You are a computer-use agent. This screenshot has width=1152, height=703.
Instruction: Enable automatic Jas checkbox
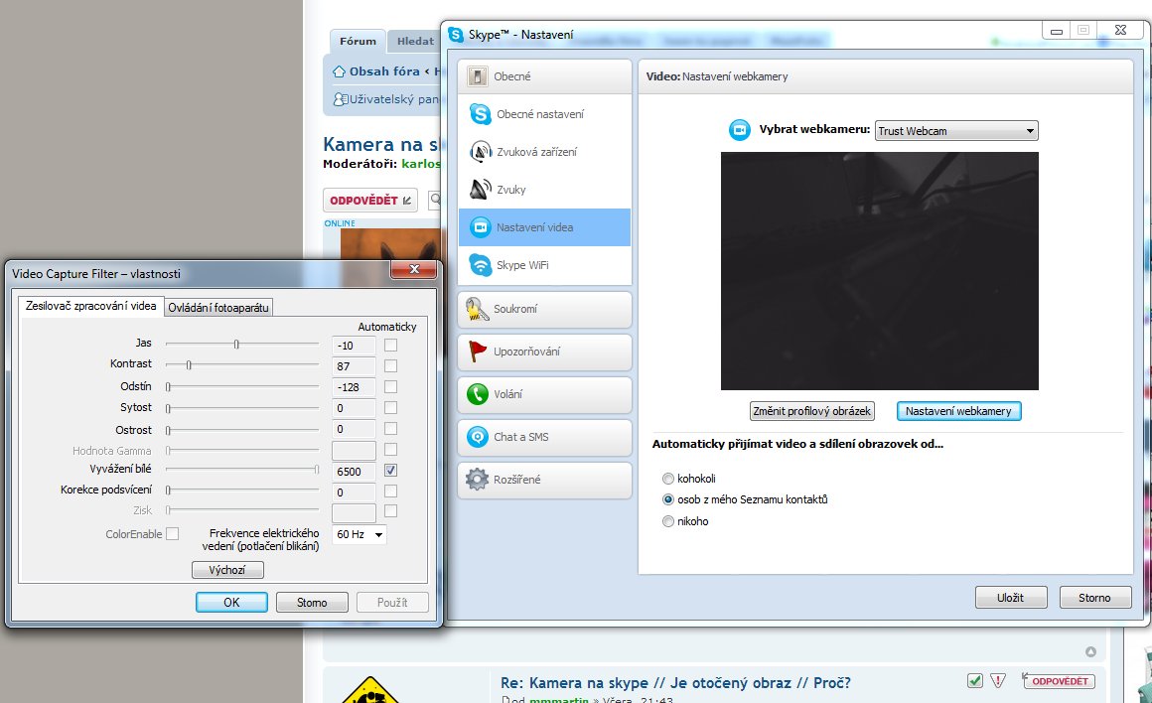point(391,346)
